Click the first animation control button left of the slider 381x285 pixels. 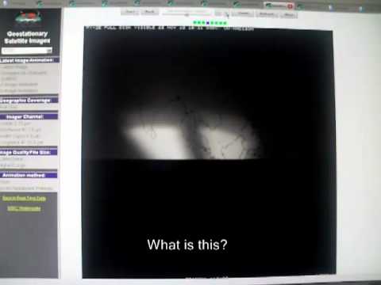pyautogui.click(x=130, y=12)
